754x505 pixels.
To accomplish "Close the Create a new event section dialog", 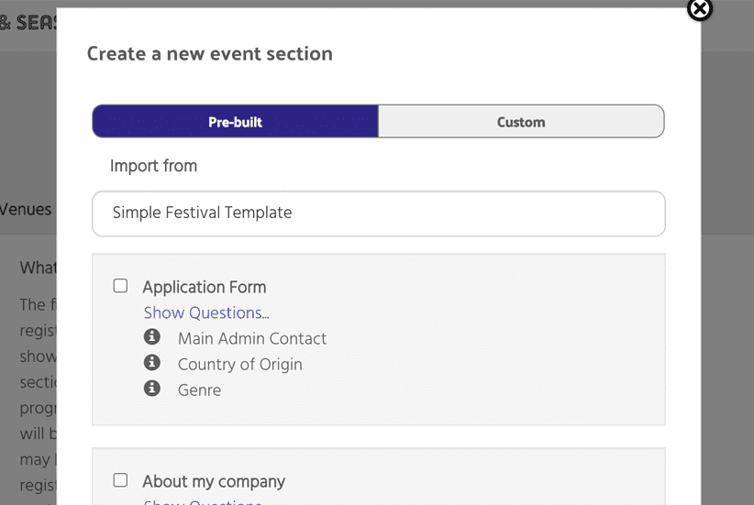I will click(699, 9).
